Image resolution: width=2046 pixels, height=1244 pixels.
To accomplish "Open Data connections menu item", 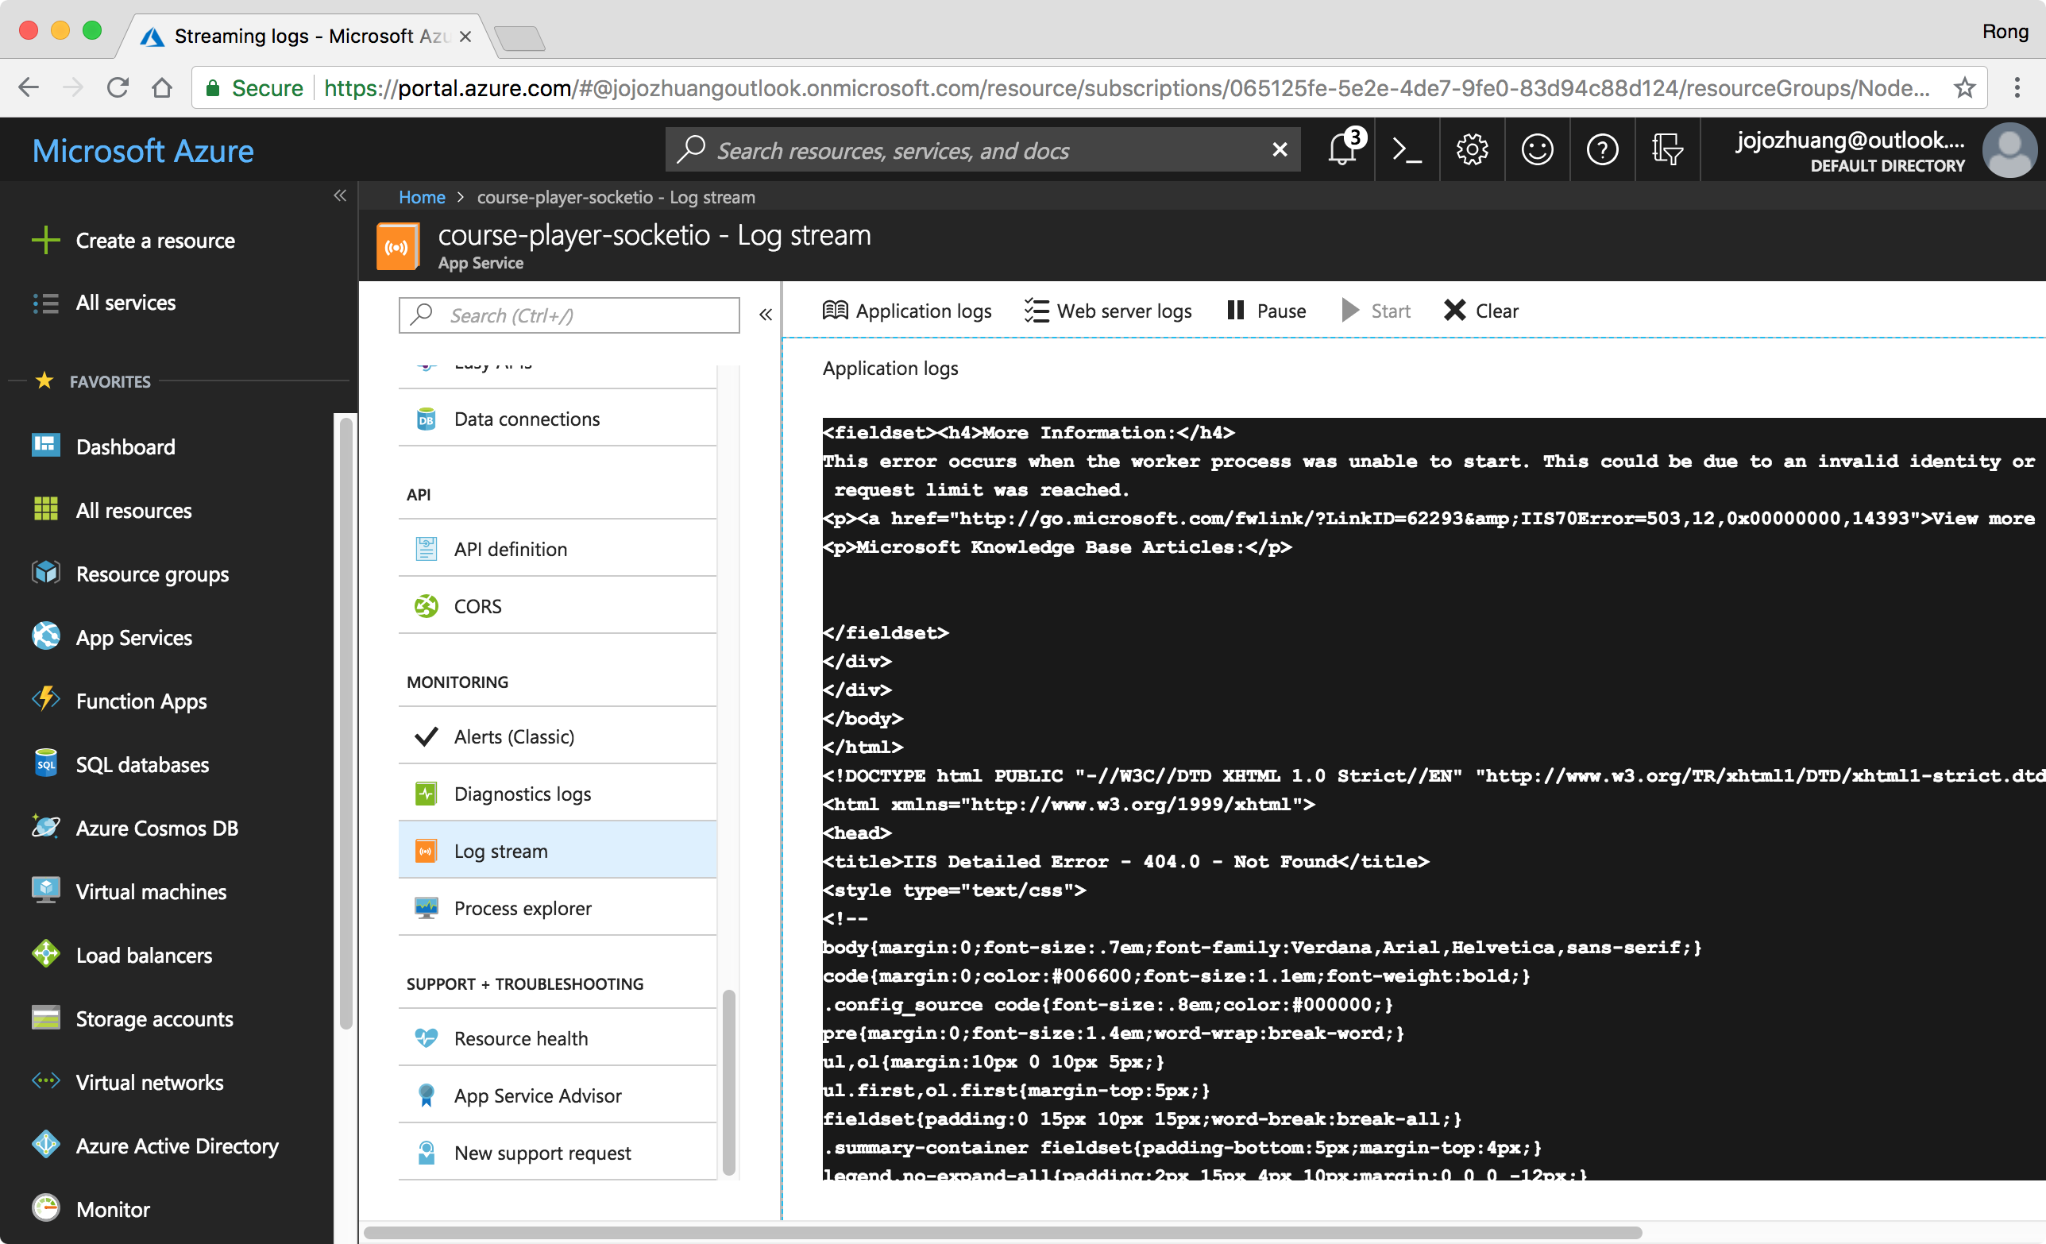I will point(558,419).
